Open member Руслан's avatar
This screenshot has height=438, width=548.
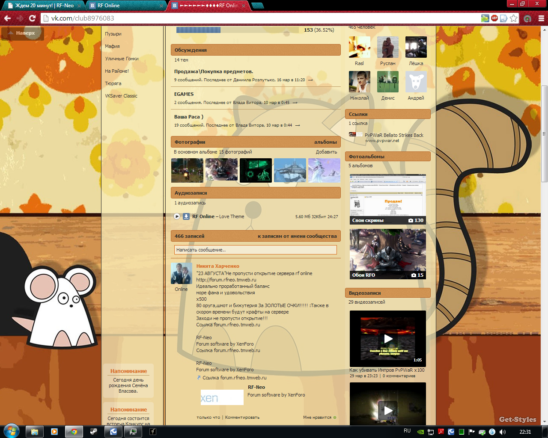(388, 47)
